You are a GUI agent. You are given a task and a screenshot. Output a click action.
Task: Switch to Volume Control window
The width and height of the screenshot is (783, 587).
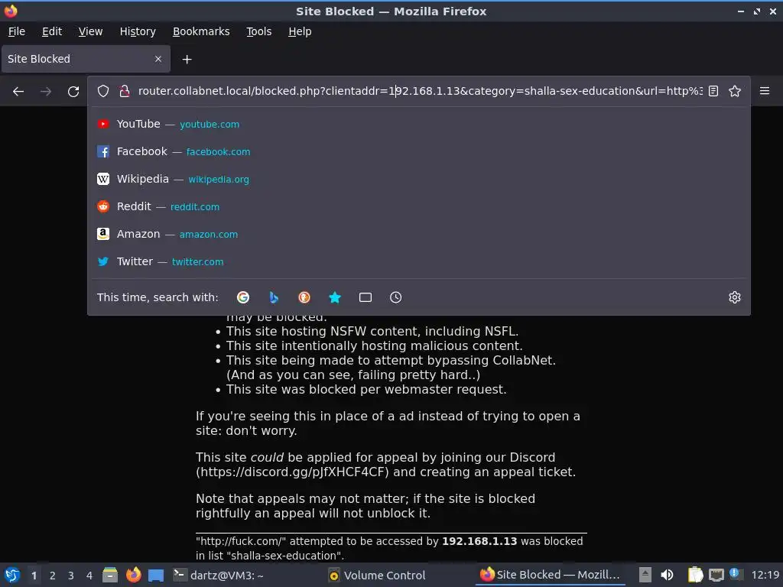(399, 575)
